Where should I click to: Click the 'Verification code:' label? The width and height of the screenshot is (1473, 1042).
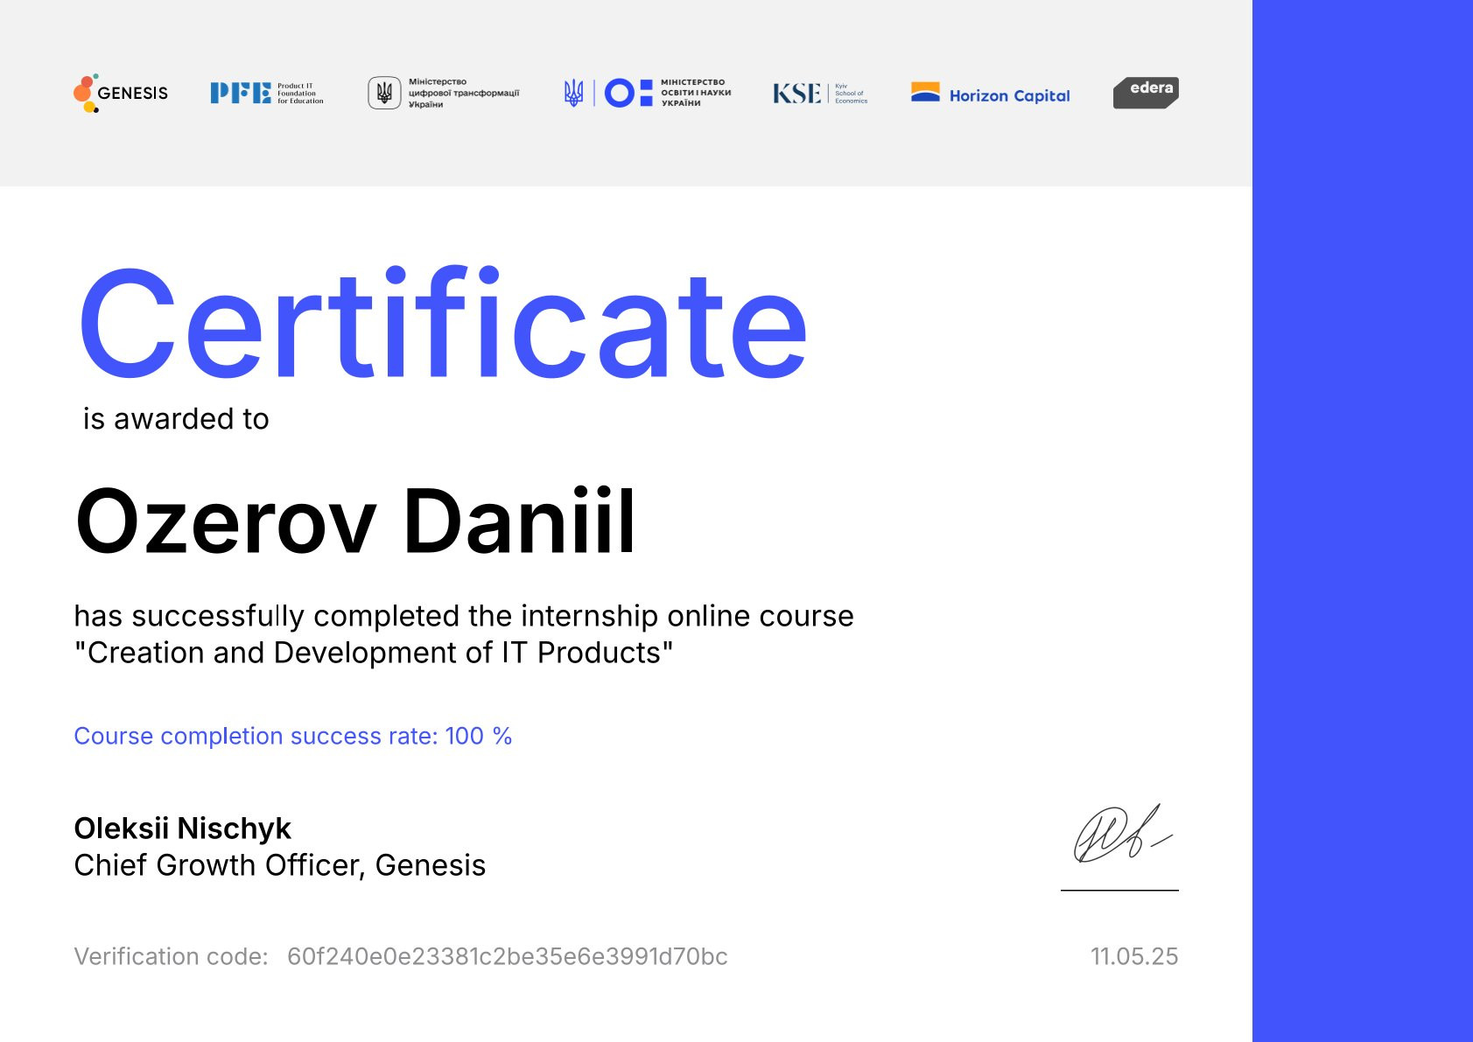tap(171, 956)
